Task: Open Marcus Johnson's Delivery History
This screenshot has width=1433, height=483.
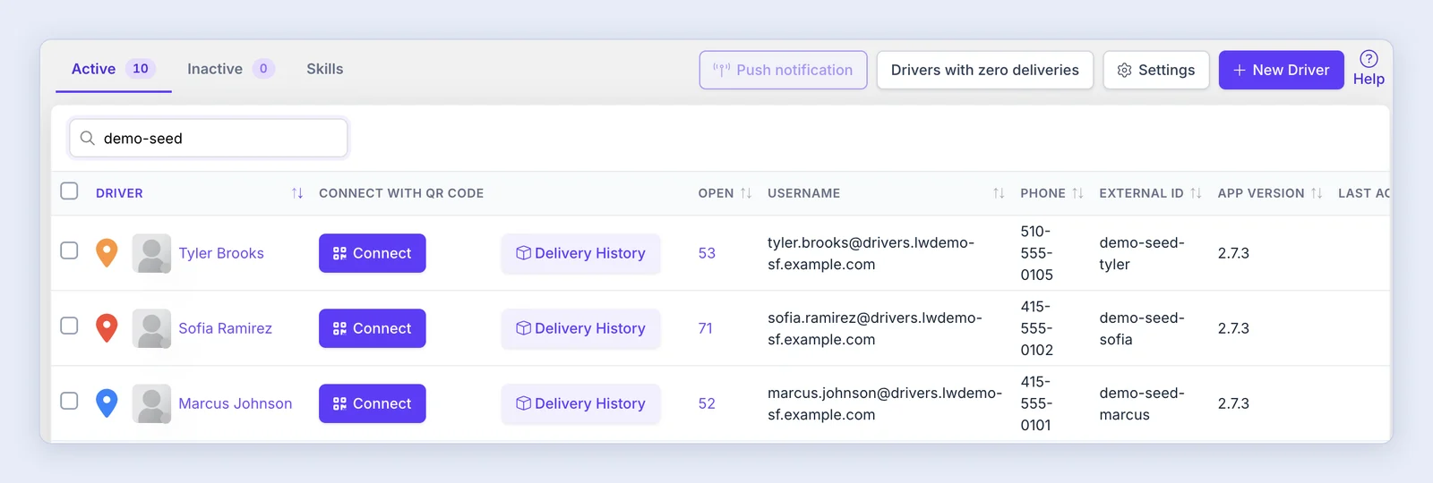Action: point(580,403)
